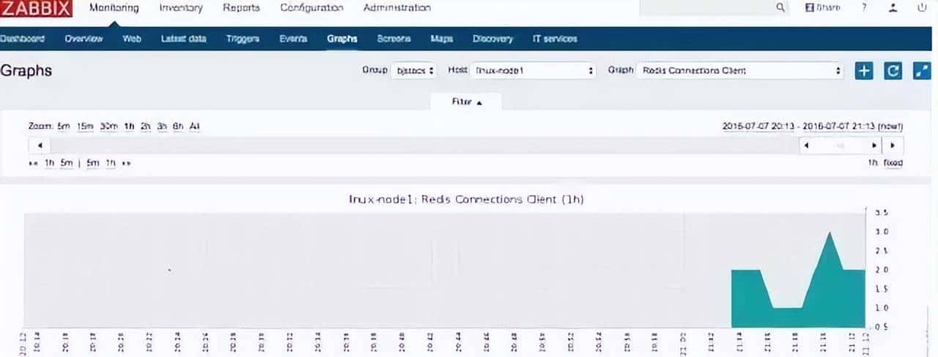Image resolution: width=938 pixels, height=357 pixels.
Task: Expand the Graph selection dropdown
Action: [741, 71]
